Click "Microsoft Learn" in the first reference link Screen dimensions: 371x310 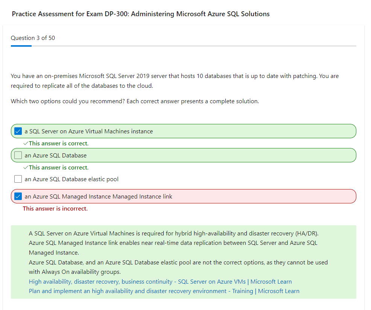click(x=271, y=281)
